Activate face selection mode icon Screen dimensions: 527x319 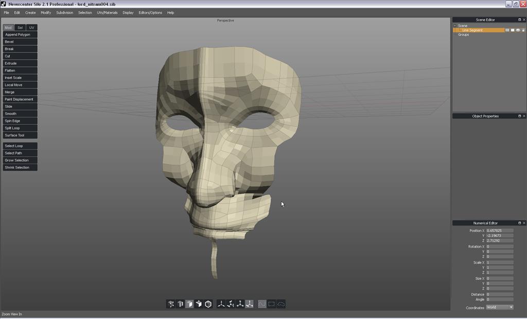click(x=189, y=304)
